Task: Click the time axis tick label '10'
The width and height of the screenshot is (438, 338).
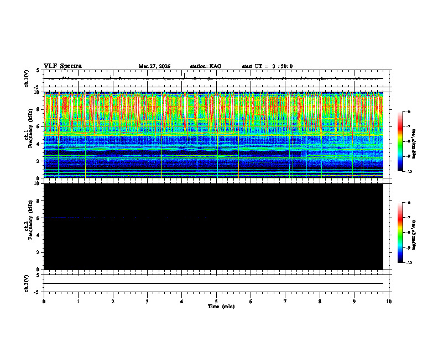Action: point(389,302)
